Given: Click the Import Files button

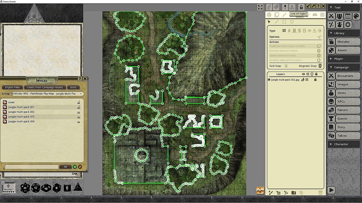Looking at the screenshot, I should (12, 87).
